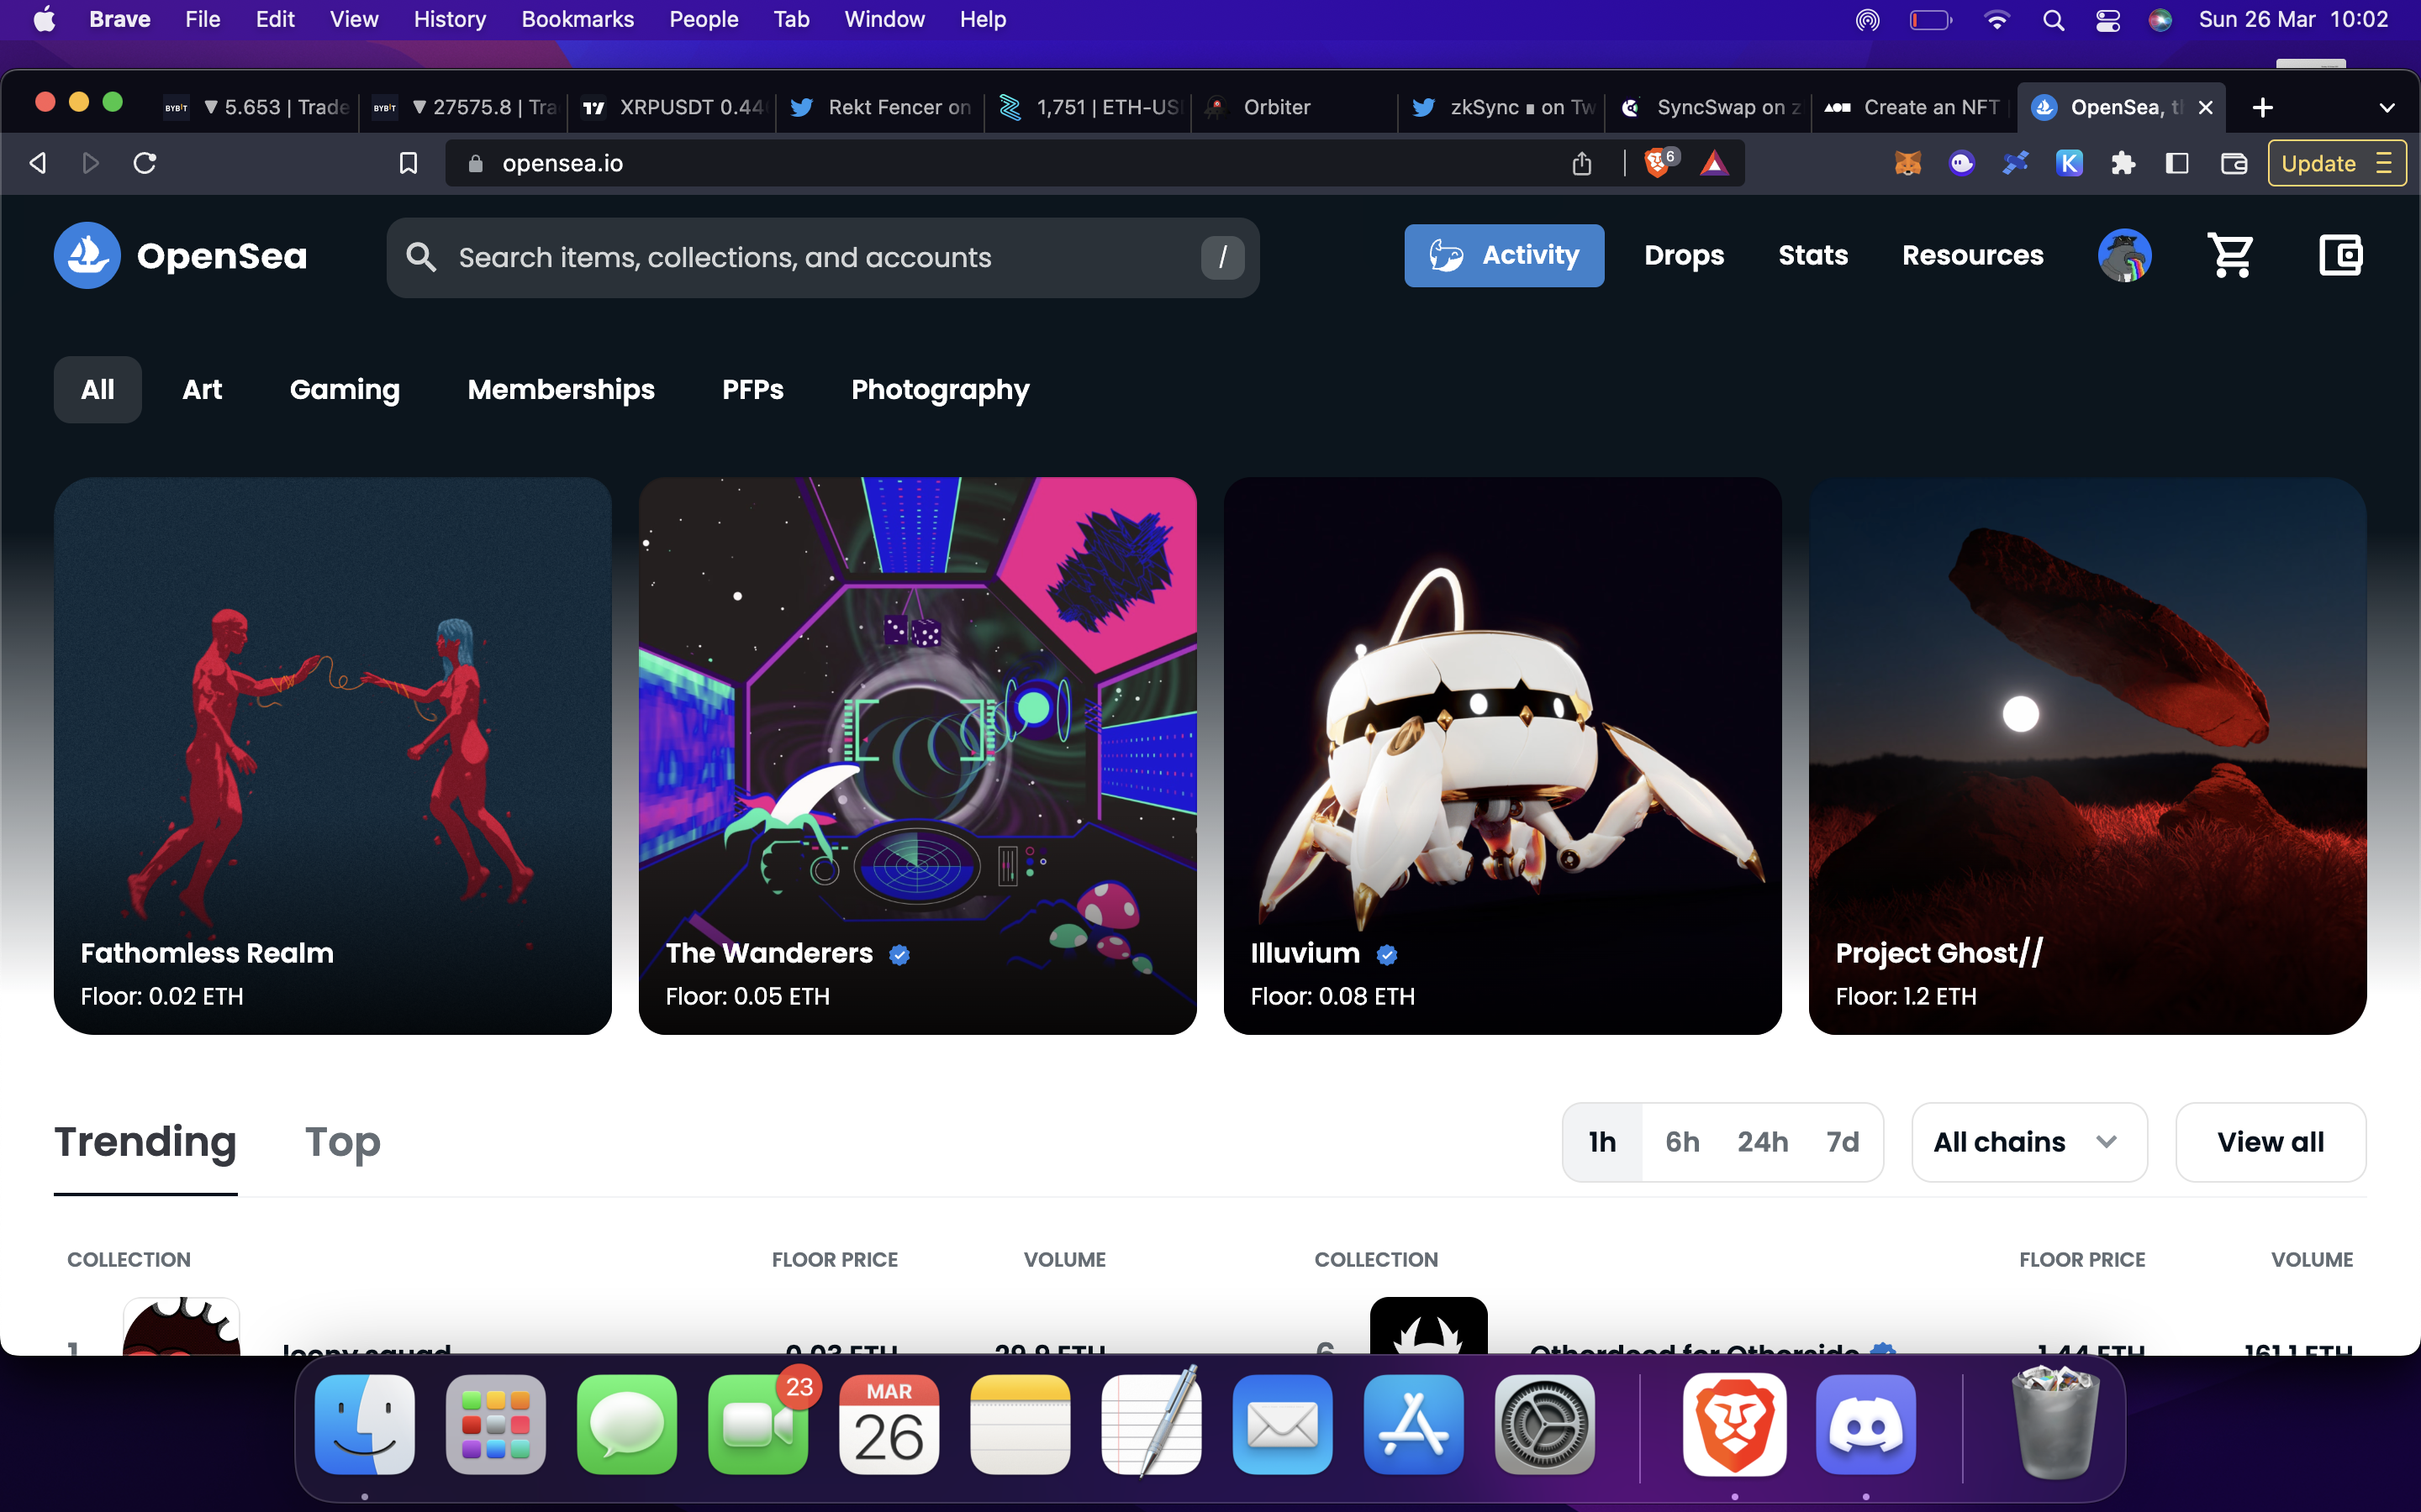Open the shopping cart
Screen dimensions: 2421x1512
(2231, 256)
